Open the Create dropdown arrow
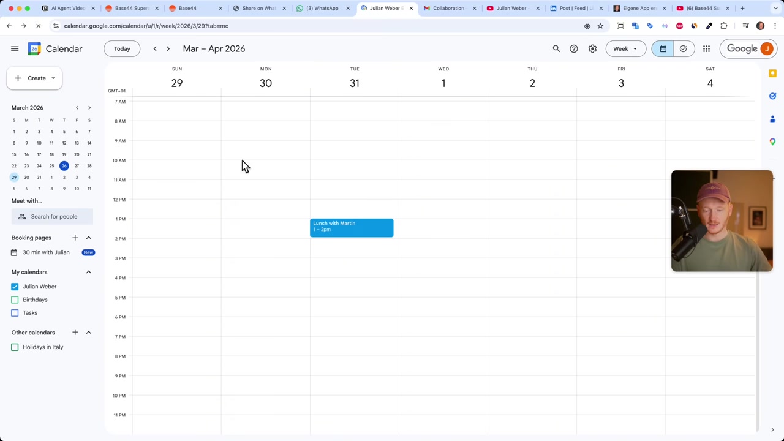The height and width of the screenshot is (441, 784). (x=53, y=78)
